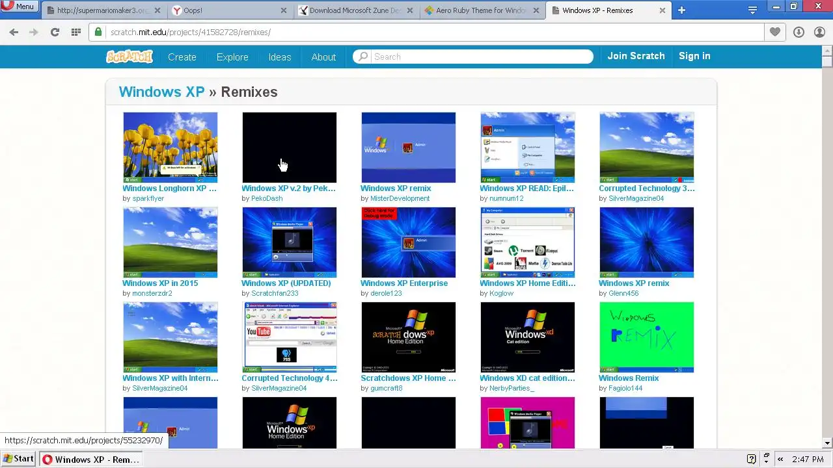833x468 pixels.
Task: Open Windows XP with Intern... link
Action: [x=171, y=378]
